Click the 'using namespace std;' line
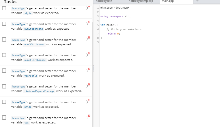The height and width of the screenshot is (127, 220). pos(115,16)
